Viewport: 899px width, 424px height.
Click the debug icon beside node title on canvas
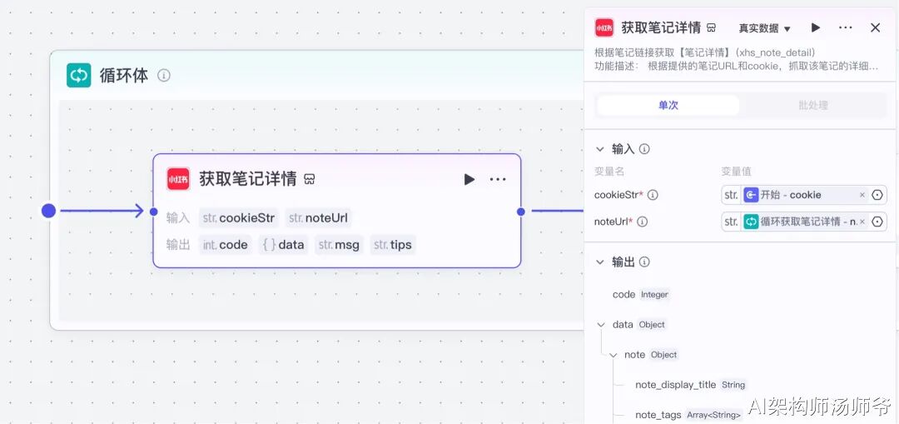click(310, 180)
